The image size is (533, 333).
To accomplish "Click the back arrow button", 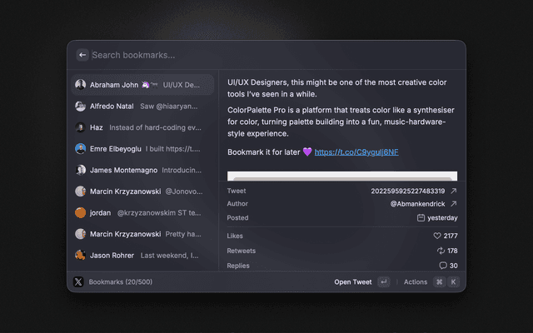I will (82, 55).
